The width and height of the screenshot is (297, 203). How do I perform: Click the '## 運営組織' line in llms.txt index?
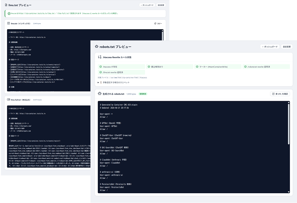tap(13, 42)
